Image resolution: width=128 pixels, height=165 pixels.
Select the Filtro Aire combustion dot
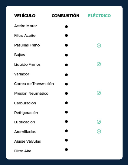tap(66, 150)
